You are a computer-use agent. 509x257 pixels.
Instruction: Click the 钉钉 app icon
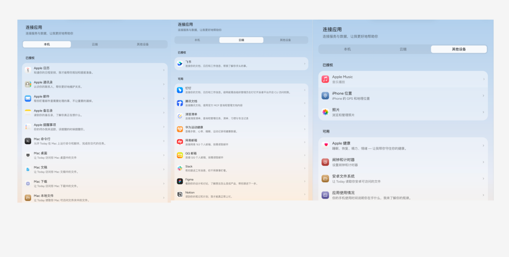tap(180, 90)
